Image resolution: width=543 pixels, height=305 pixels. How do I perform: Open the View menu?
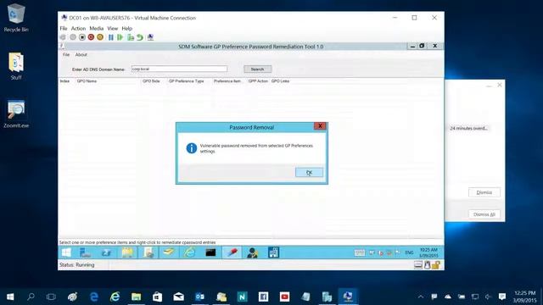113,28
